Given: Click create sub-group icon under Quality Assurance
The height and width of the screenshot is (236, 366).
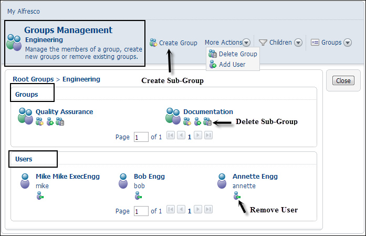Looking at the screenshot, I should coord(40,121).
